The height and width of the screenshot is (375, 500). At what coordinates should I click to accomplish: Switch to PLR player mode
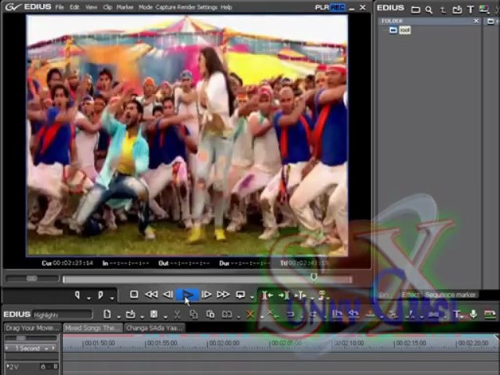pyautogui.click(x=322, y=7)
